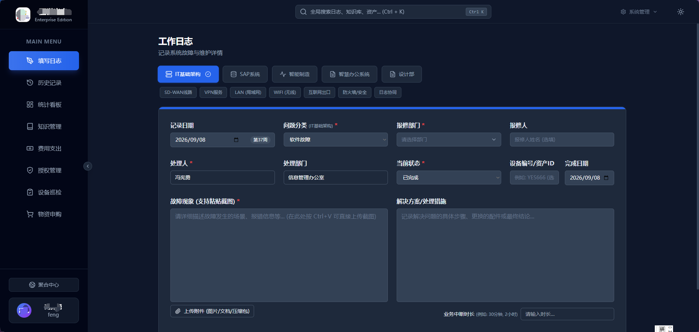The width and height of the screenshot is (699, 332).
Task: Open 授权管理 in the sidebar
Action: pos(44,170)
